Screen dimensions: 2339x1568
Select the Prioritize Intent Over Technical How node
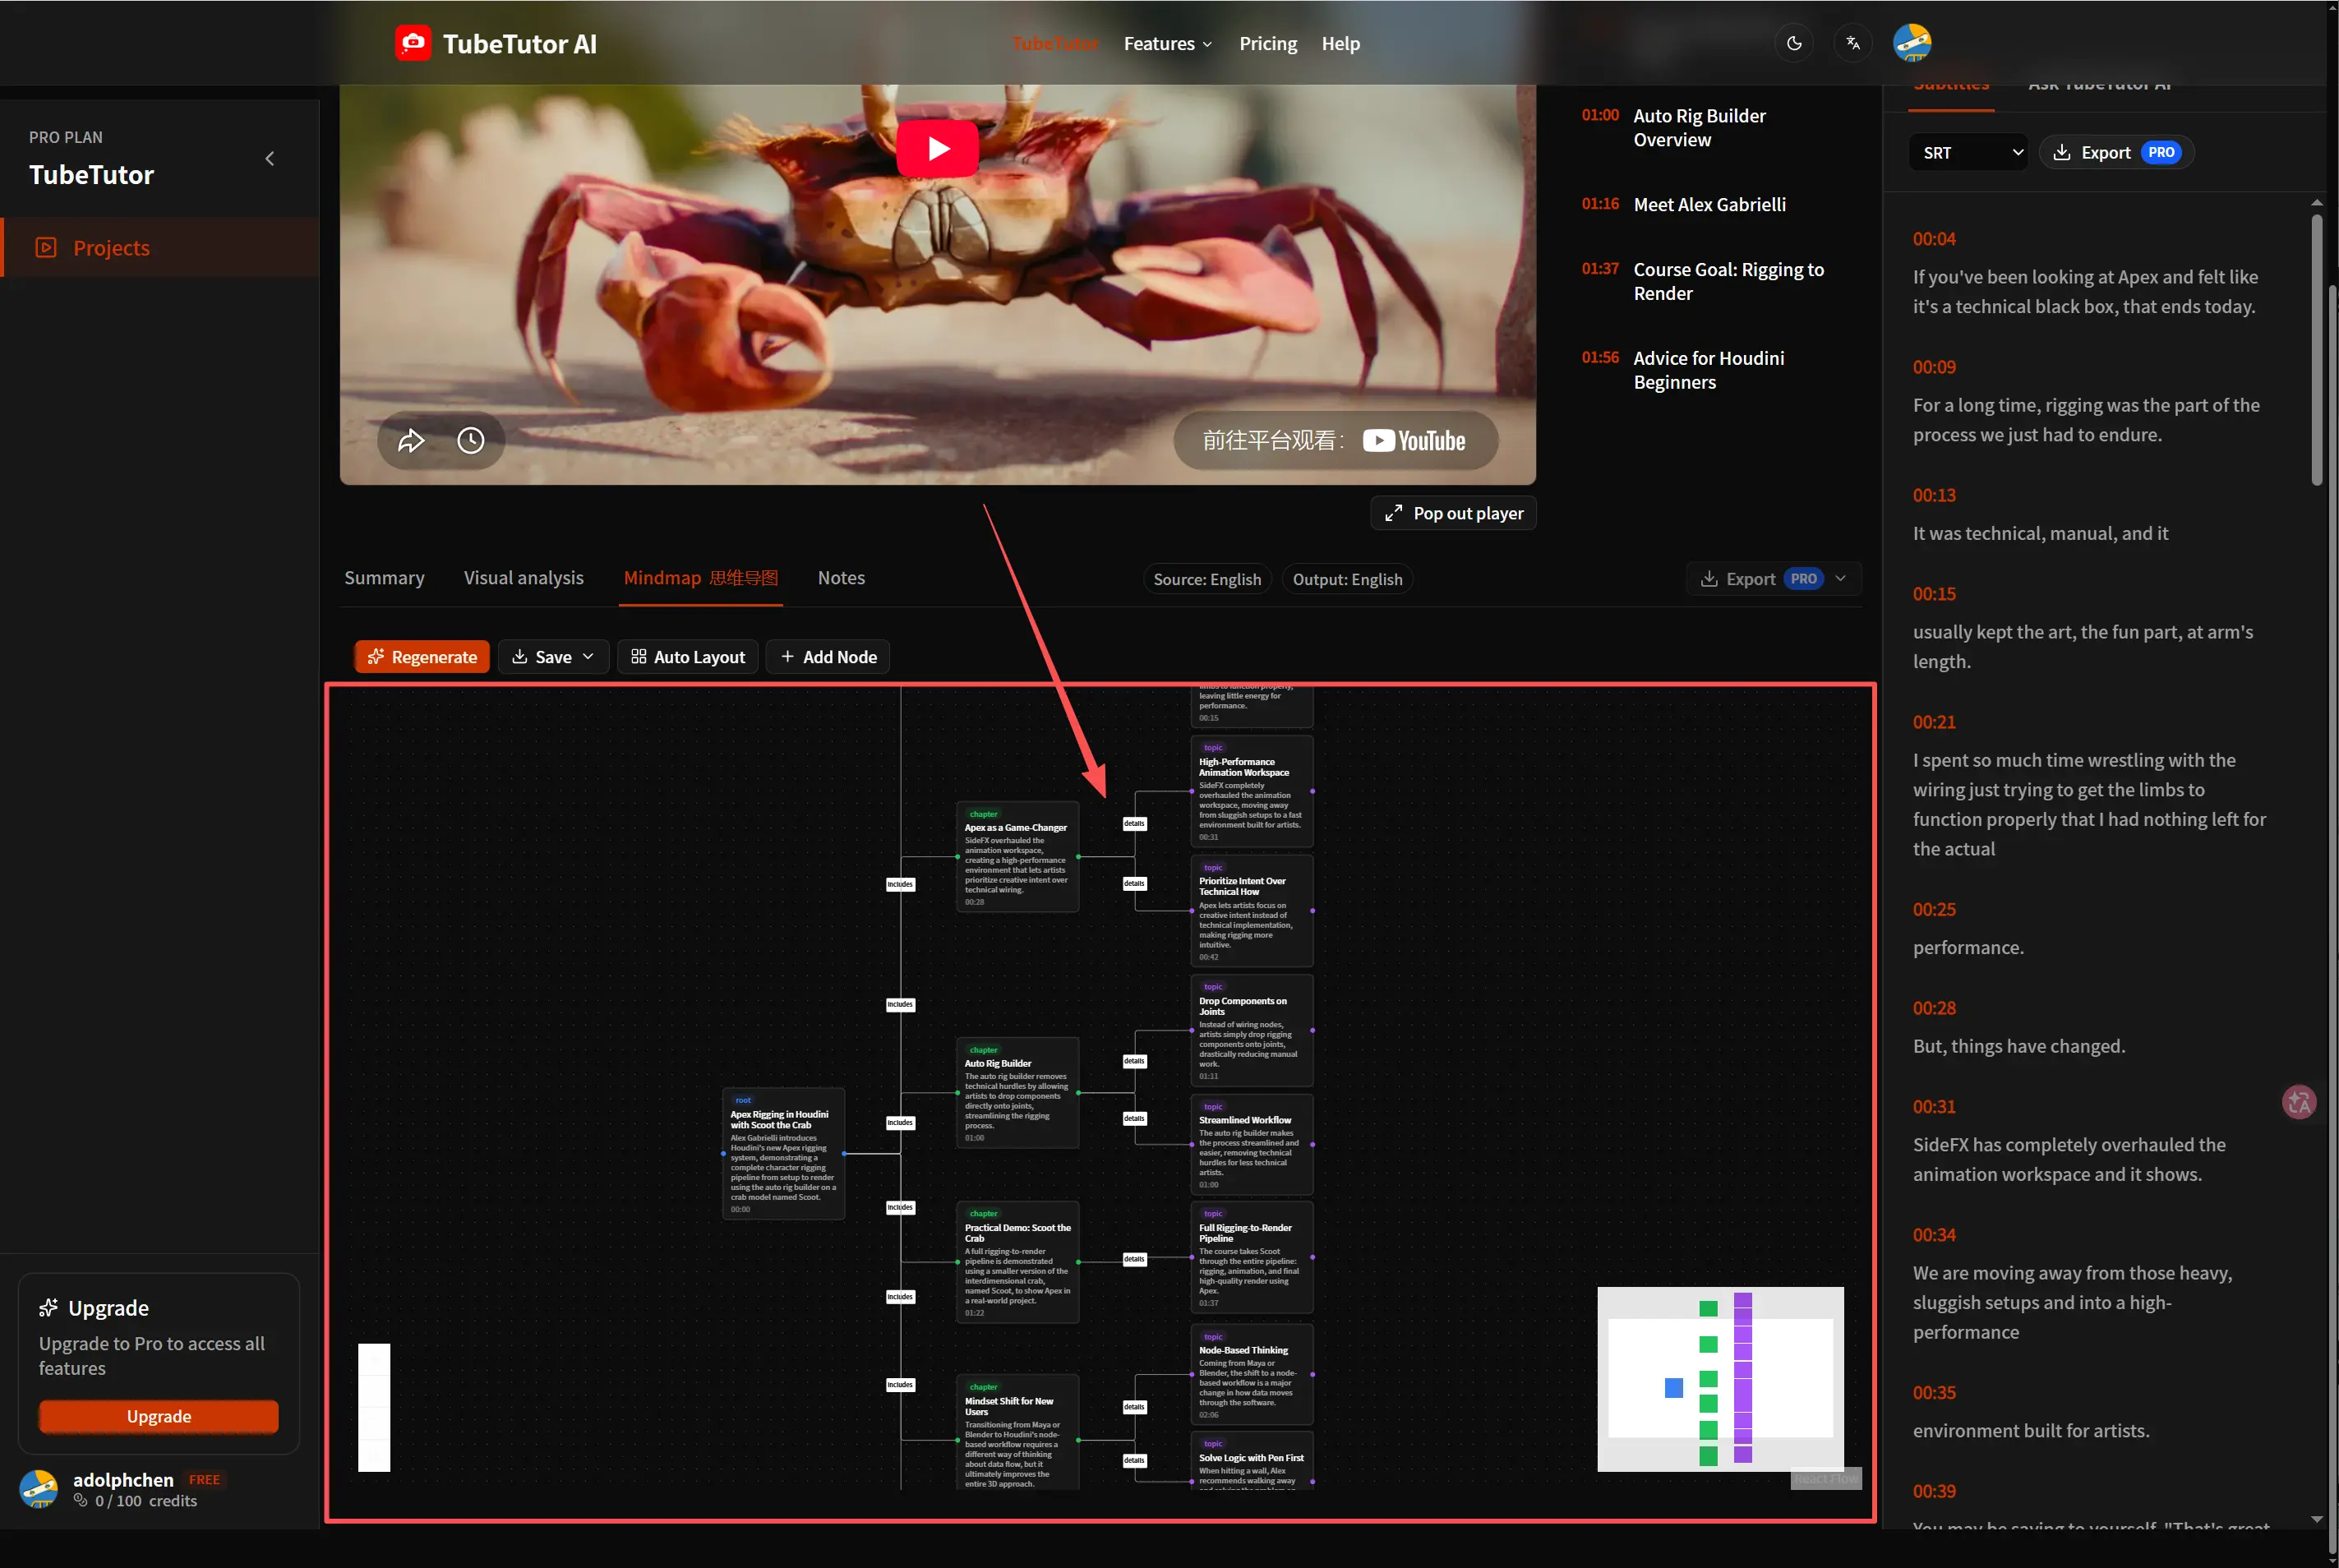click(x=1252, y=911)
